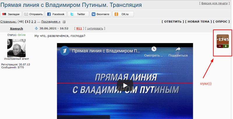Screen dimensions: 233x119
Task: Click the Иностранный агент user title
Action: tap(17, 59)
